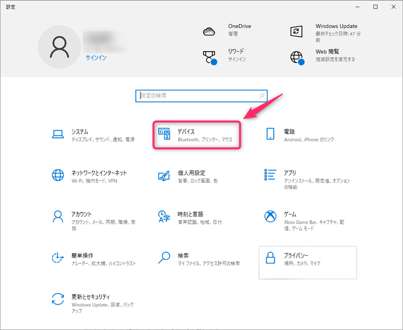Select the アプリ category title
This screenshot has width=403, height=330.
tap(290, 173)
